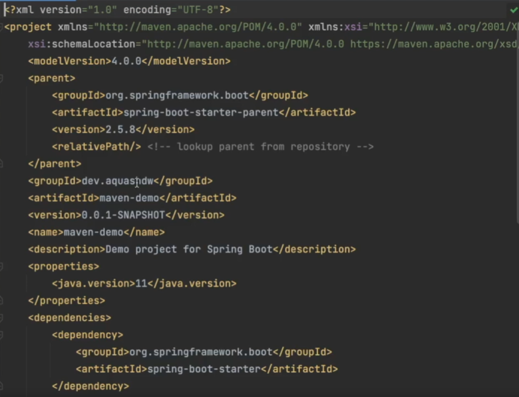Collapse the <dependency> block fold marker

(x=1, y=335)
